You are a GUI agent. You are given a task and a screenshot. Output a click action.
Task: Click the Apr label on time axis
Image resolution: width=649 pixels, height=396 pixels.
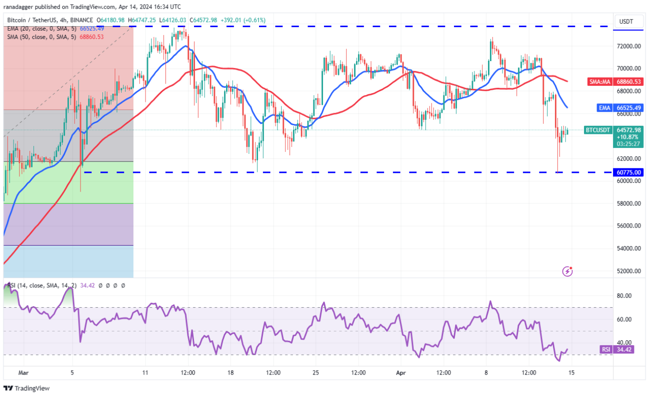[400, 373]
